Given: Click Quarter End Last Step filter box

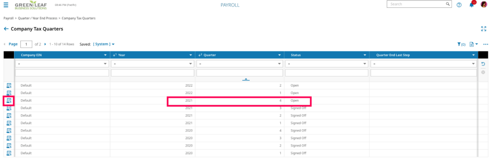Looking at the screenshot, I should [x=423, y=73].
